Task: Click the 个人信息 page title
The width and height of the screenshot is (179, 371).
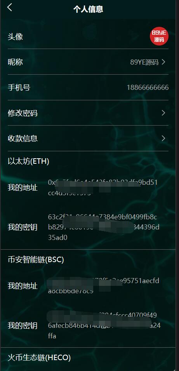Action: click(x=88, y=9)
